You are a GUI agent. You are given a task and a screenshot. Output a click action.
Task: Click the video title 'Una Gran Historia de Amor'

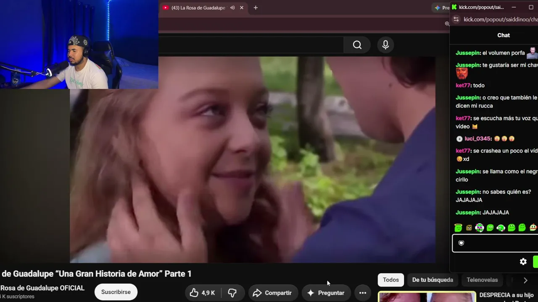97,274
